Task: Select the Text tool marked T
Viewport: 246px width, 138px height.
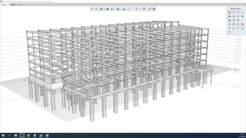Action: tap(229, 32)
